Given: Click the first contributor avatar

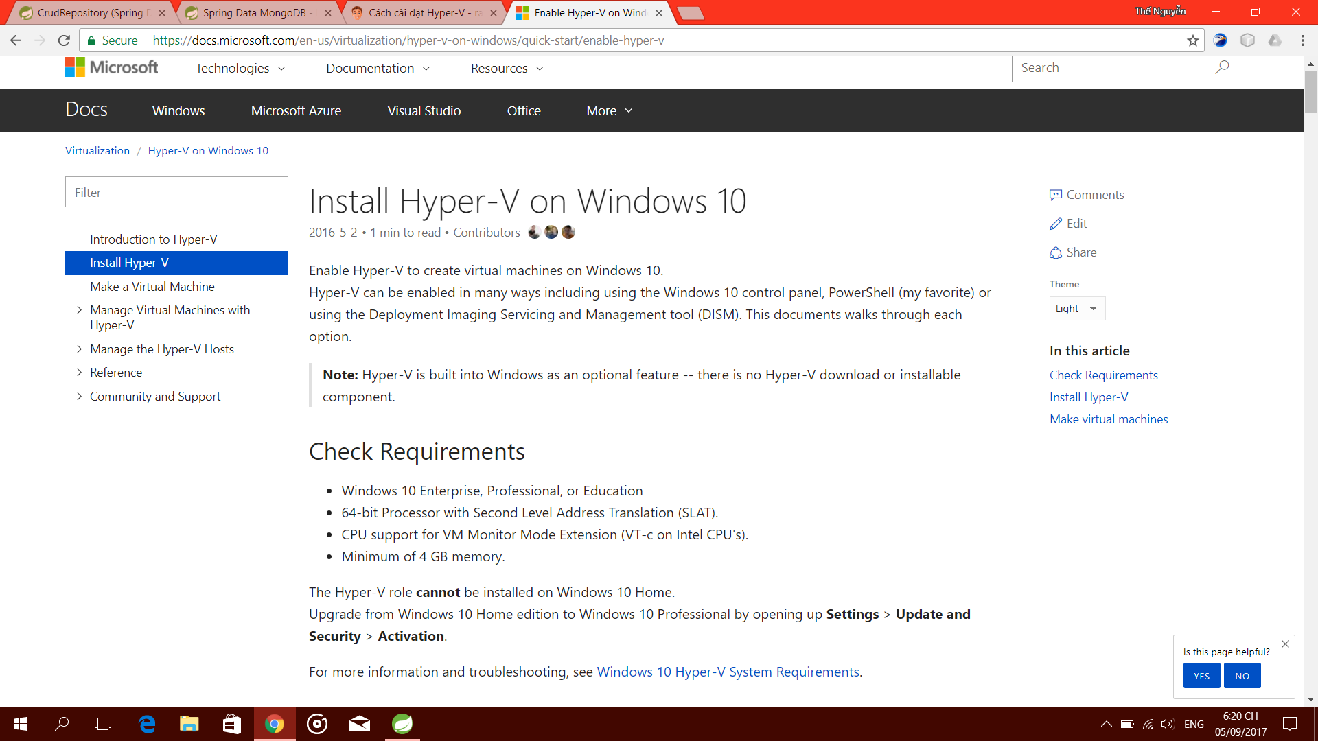Looking at the screenshot, I should (534, 232).
